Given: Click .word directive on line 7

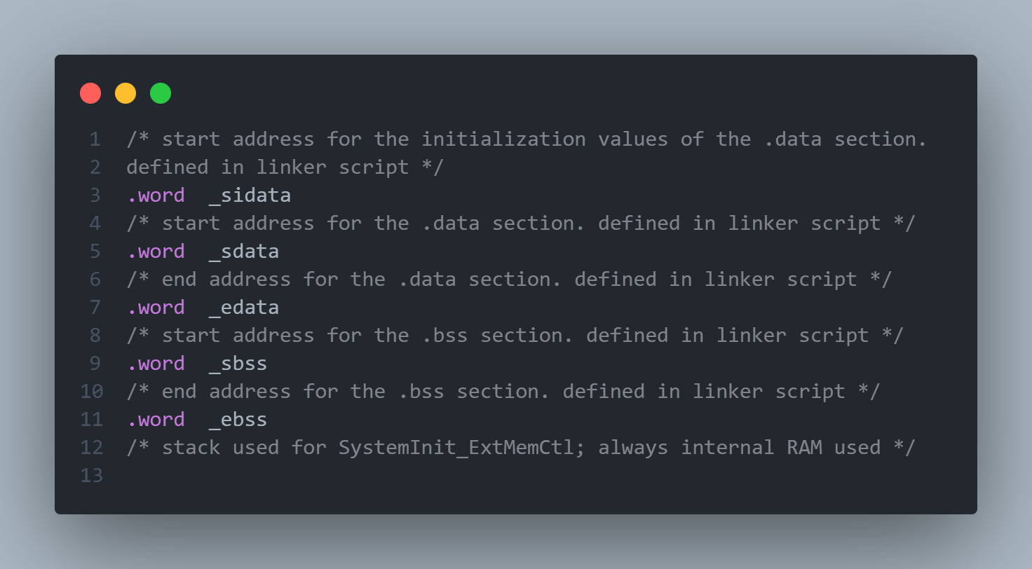Looking at the screenshot, I should (x=156, y=307).
